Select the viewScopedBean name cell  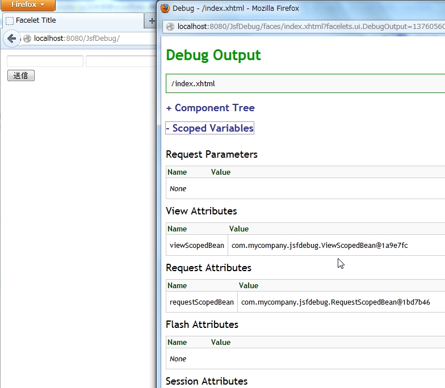click(x=197, y=245)
